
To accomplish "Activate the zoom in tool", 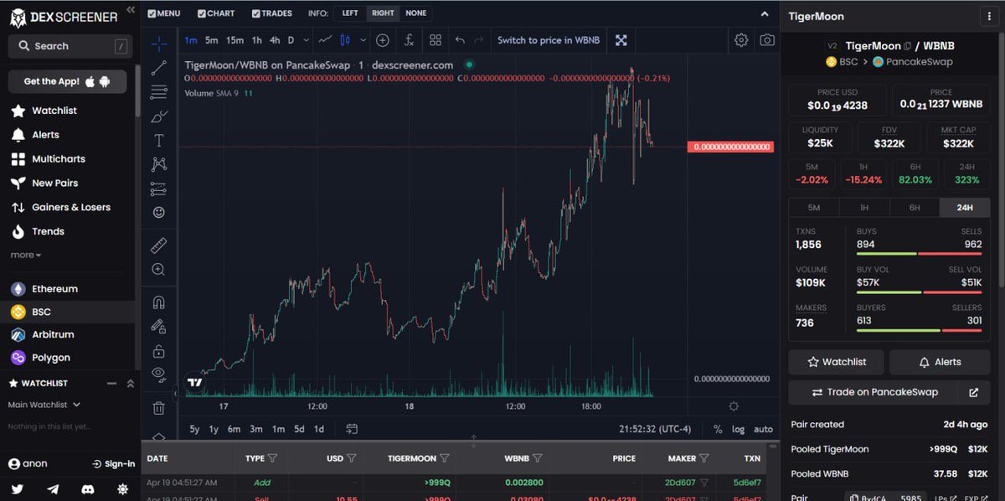I will [x=159, y=270].
